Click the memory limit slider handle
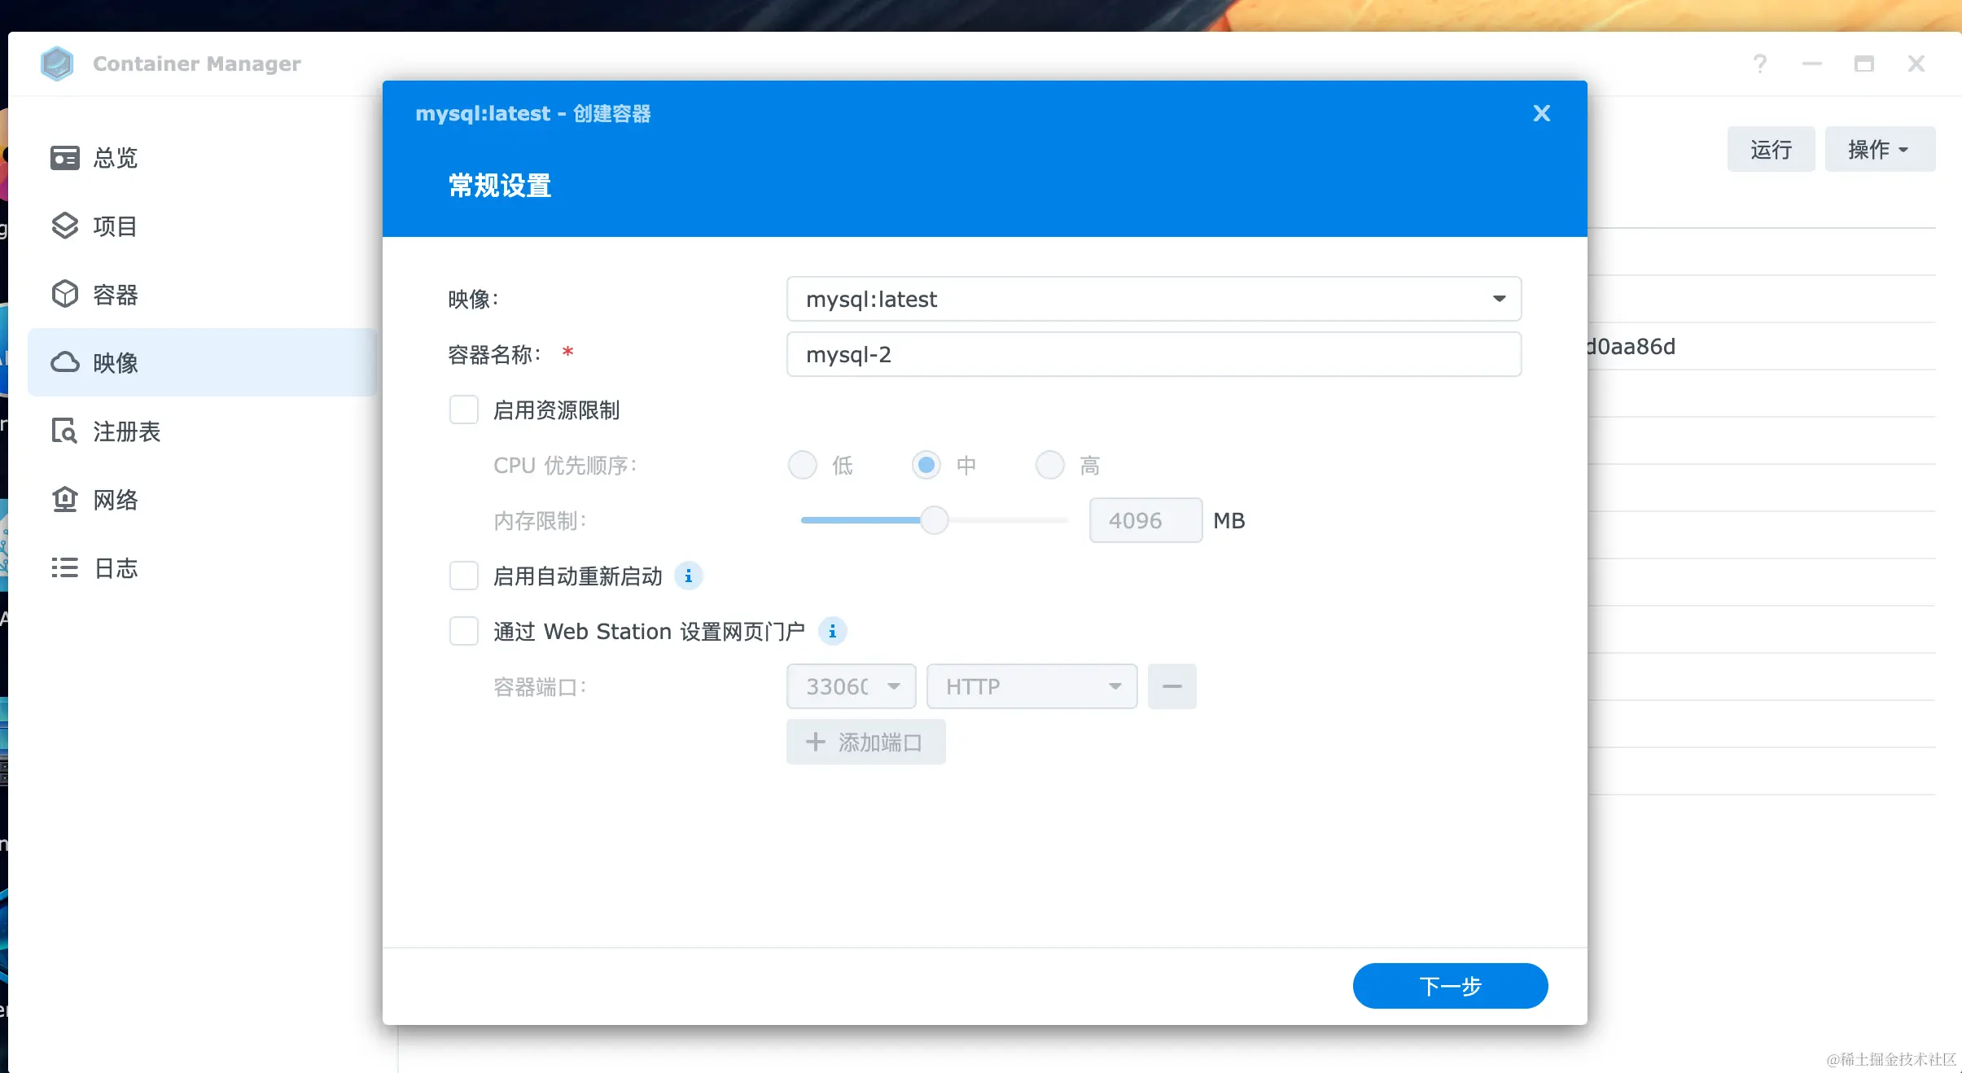The height and width of the screenshot is (1073, 1962). pyautogui.click(x=934, y=520)
